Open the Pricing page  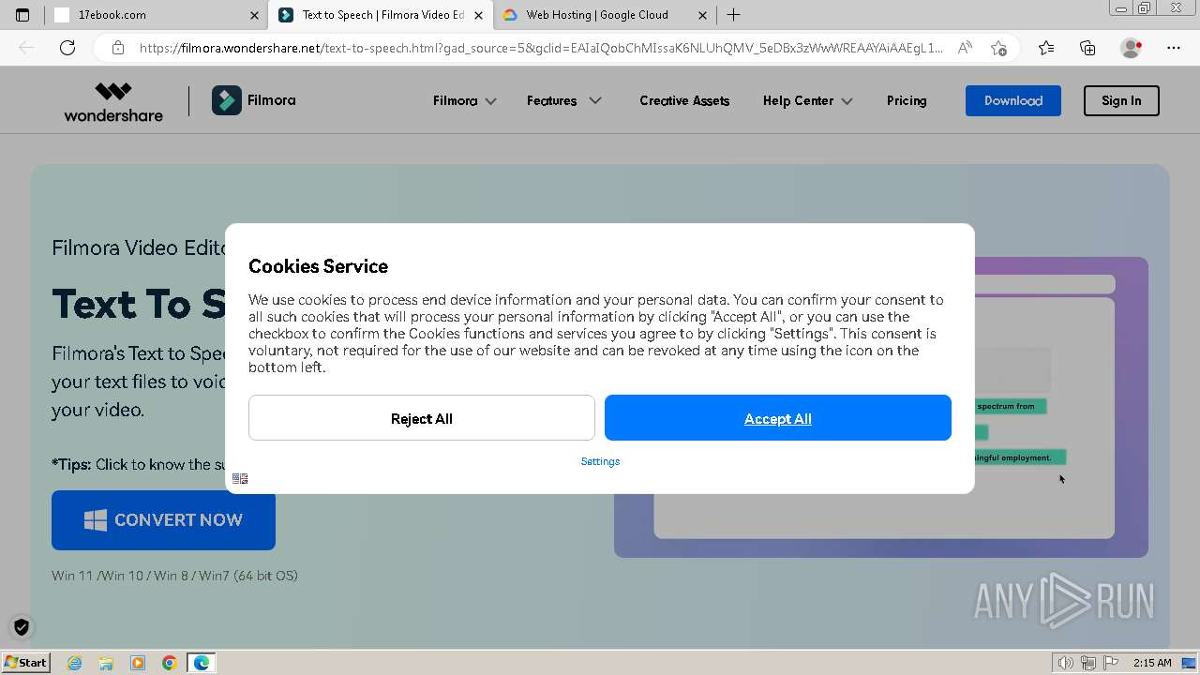pos(907,100)
